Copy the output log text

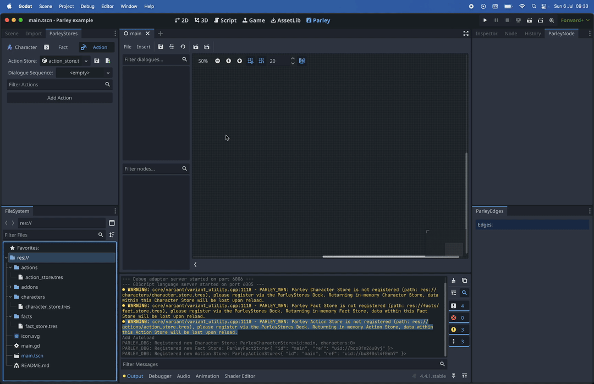[464, 281]
